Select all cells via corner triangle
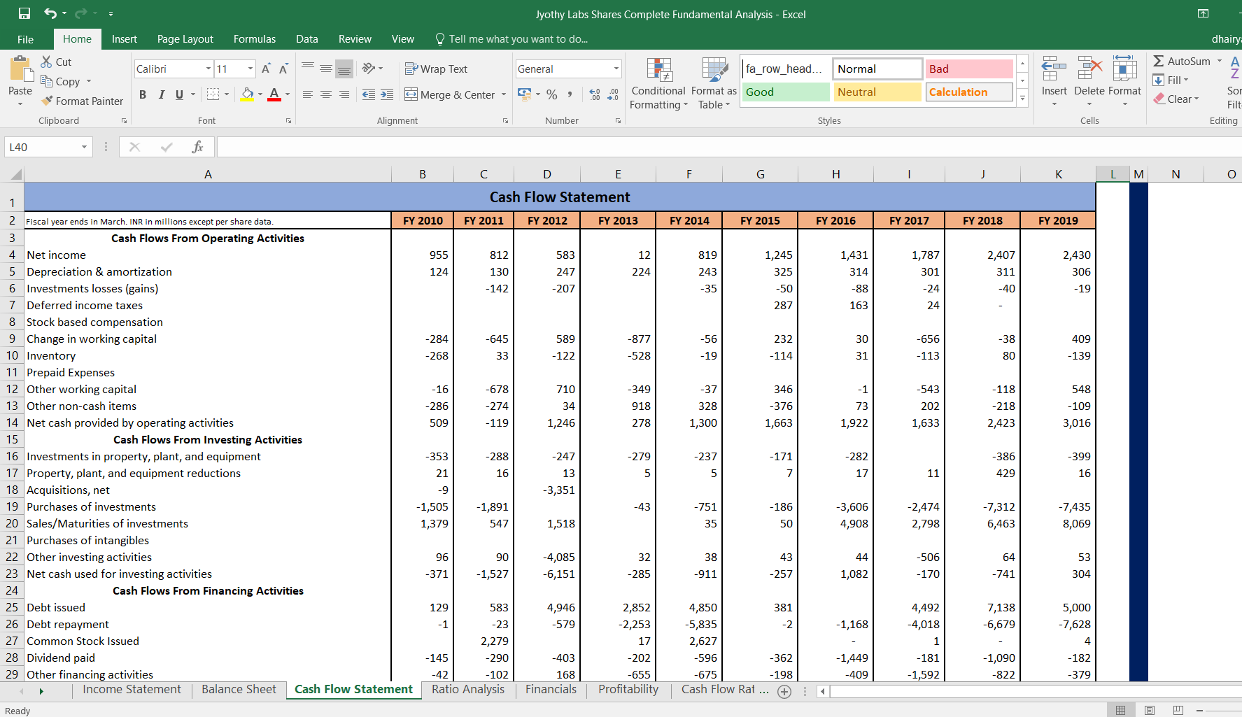The width and height of the screenshot is (1242, 717). click(15, 174)
